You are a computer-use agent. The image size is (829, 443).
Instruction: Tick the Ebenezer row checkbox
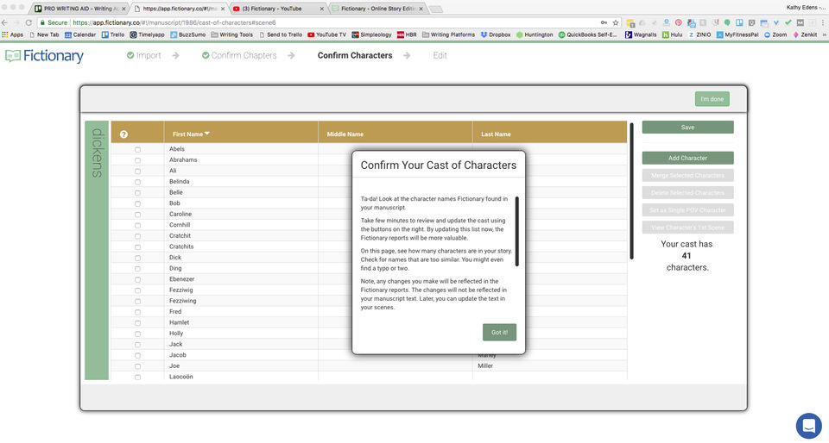[x=137, y=279]
